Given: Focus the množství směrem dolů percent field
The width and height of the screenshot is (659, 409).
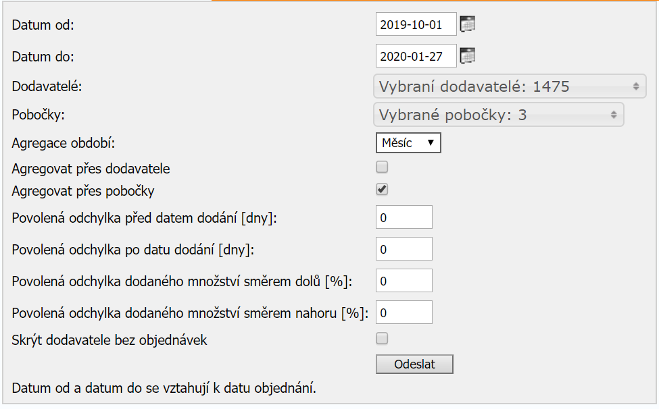Looking at the screenshot, I should pyautogui.click(x=404, y=281).
